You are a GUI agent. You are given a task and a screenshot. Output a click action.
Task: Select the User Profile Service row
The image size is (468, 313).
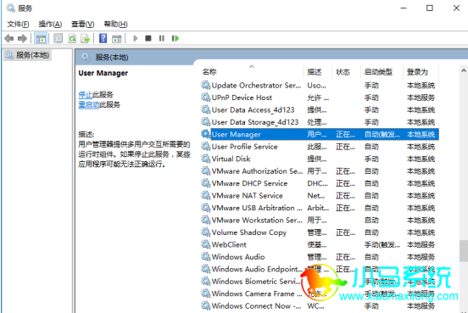[x=320, y=147]
